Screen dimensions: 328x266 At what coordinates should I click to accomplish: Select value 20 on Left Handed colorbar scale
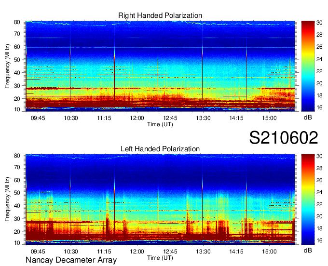pos(319,216)
